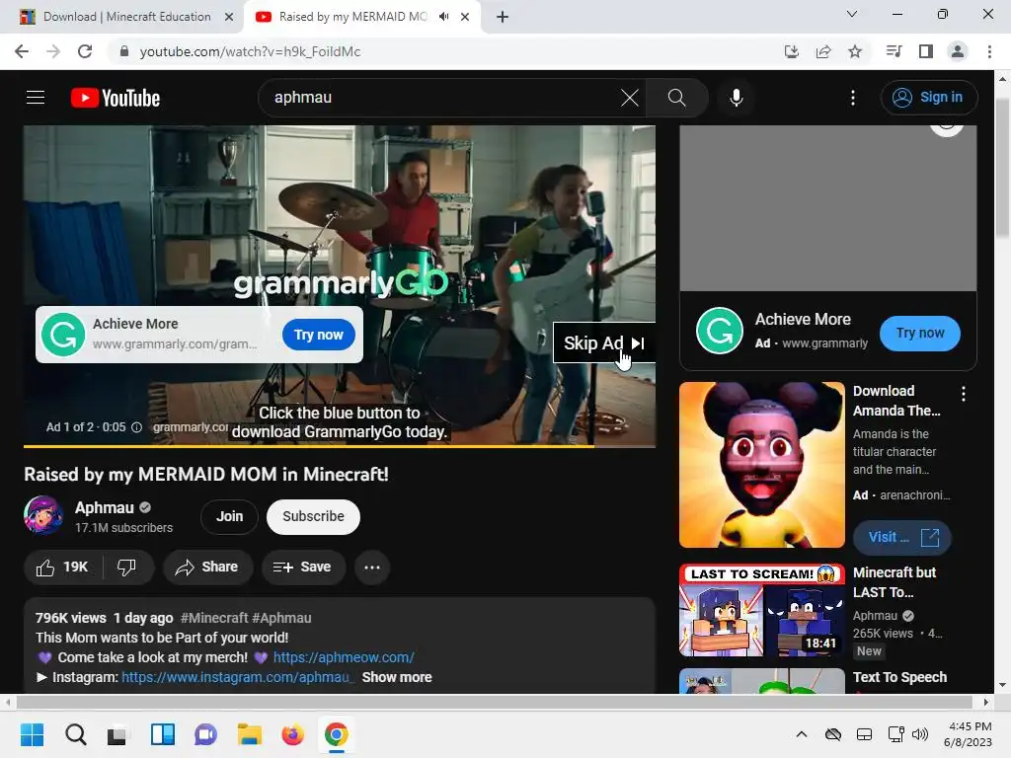Click the youtube.com address bar URL

click(250, 51)
